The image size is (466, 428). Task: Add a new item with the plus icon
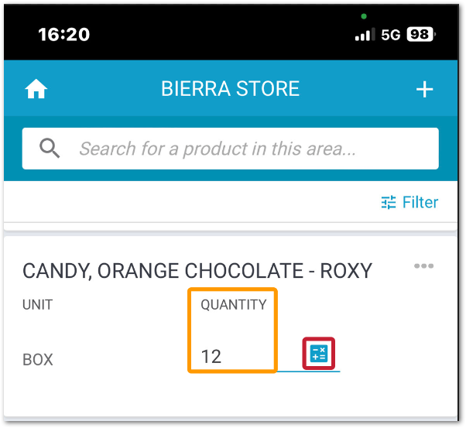pyautogui.click(x=424, y=89)
